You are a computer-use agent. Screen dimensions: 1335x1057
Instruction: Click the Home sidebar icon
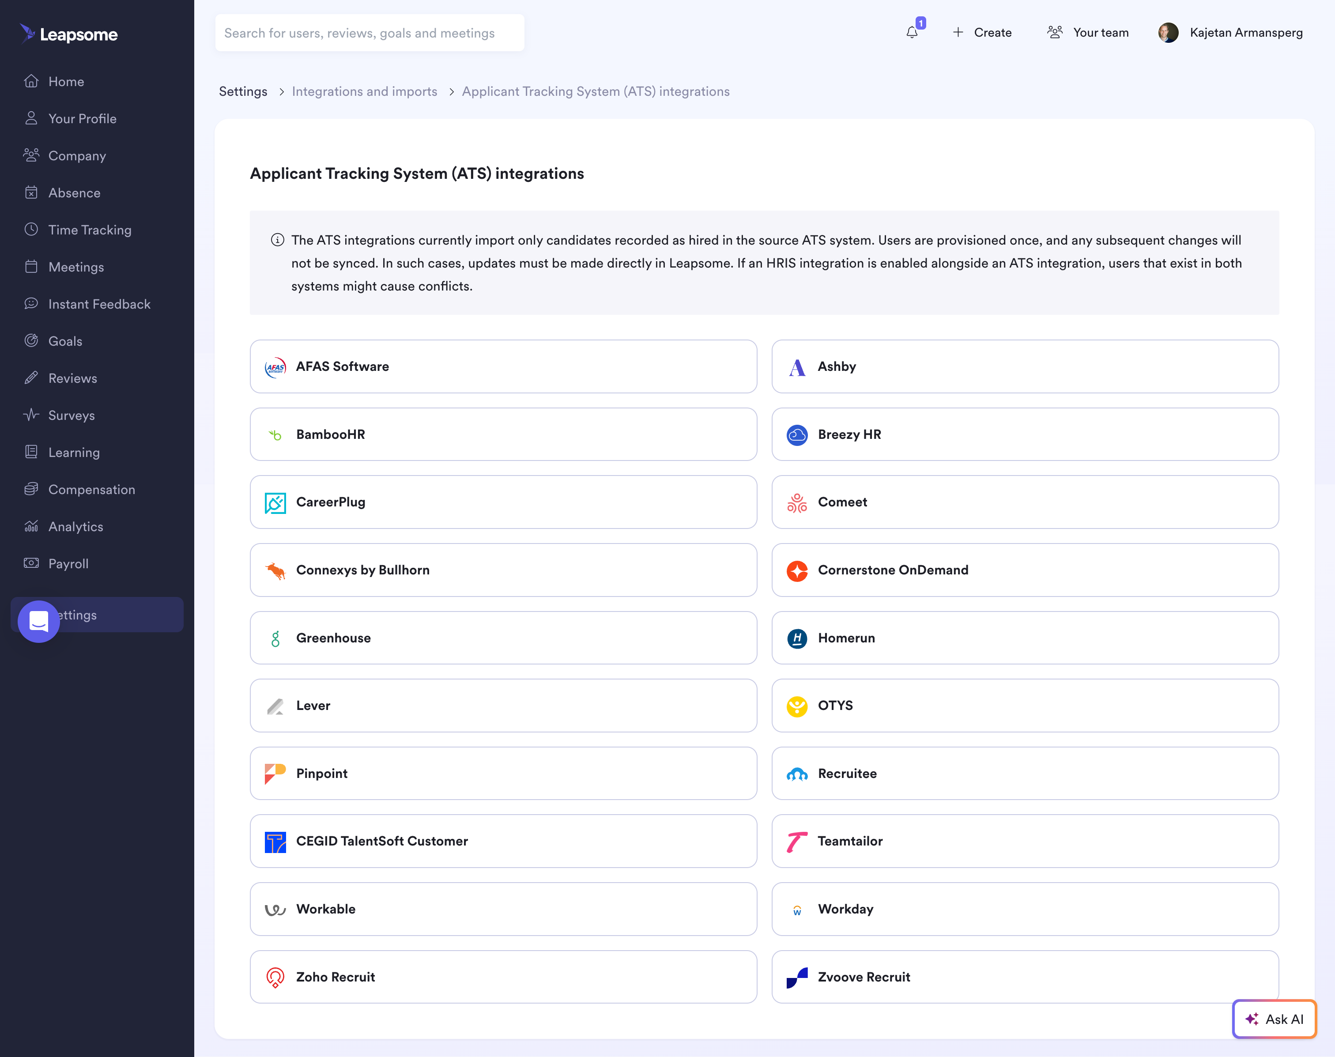pos(31,81)
